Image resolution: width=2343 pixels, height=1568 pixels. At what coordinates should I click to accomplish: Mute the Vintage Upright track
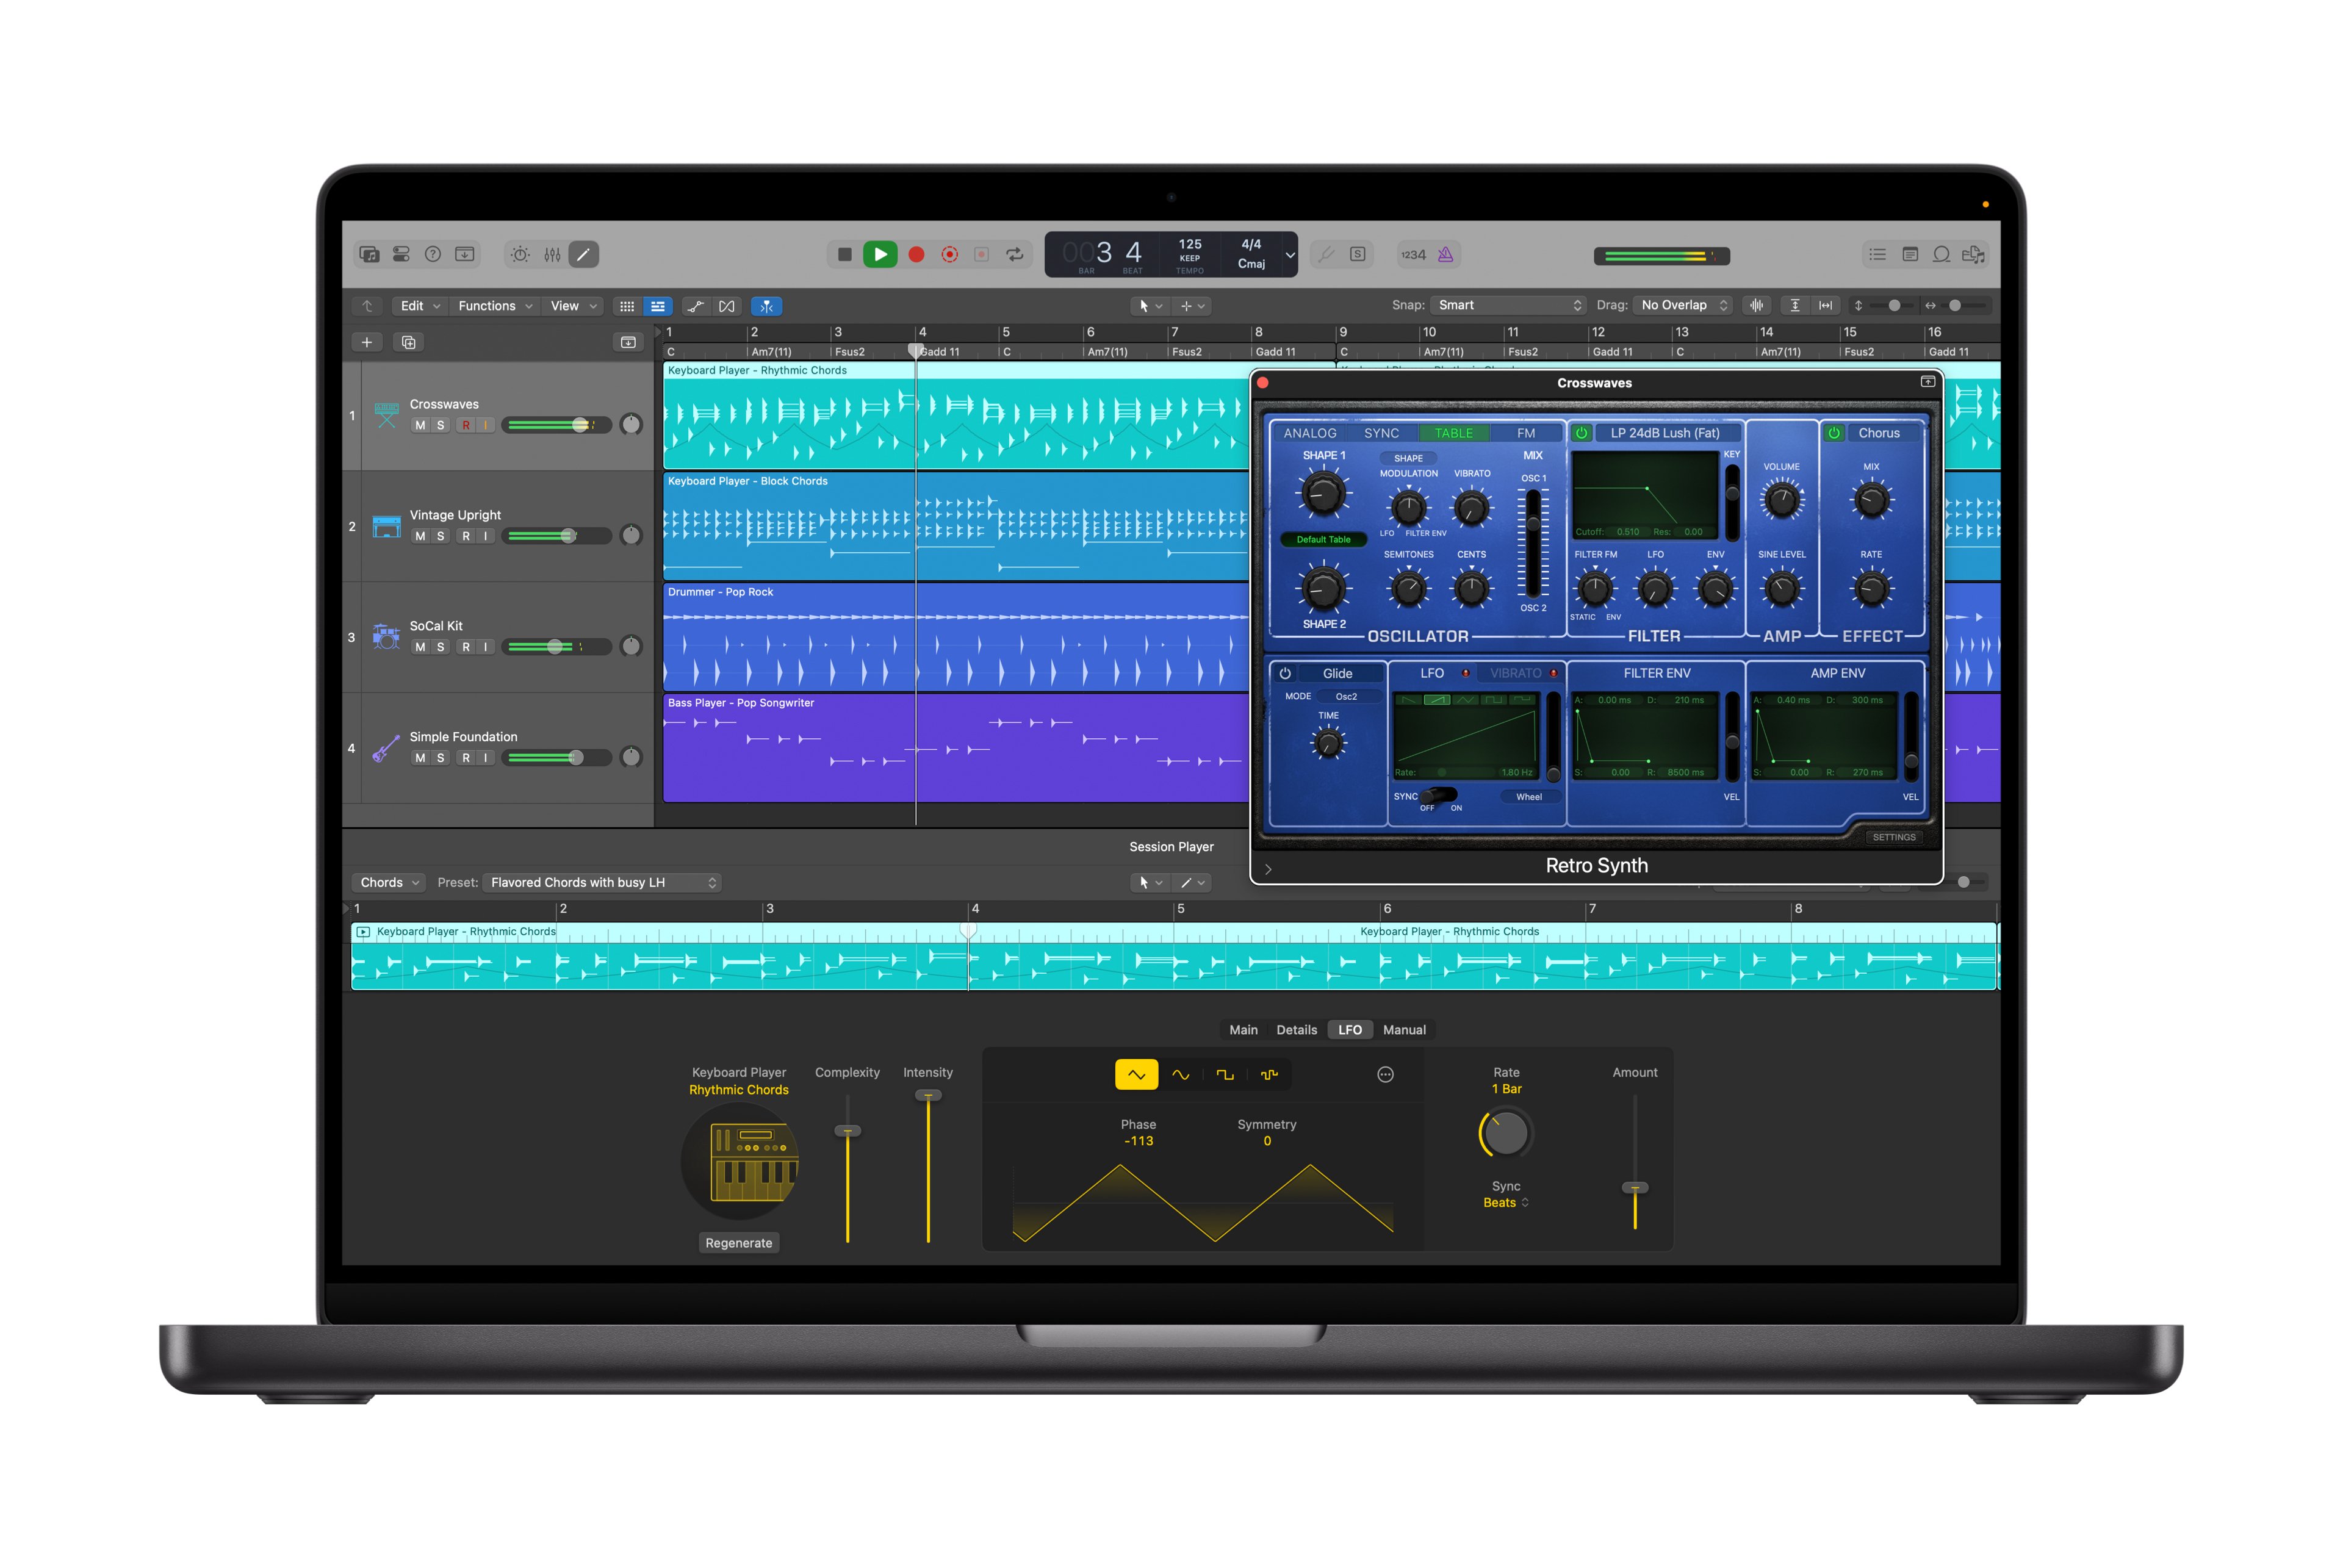tap(421, 536)
